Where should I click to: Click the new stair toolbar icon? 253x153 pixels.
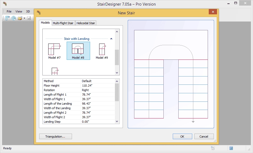click(x=7, y=18)
